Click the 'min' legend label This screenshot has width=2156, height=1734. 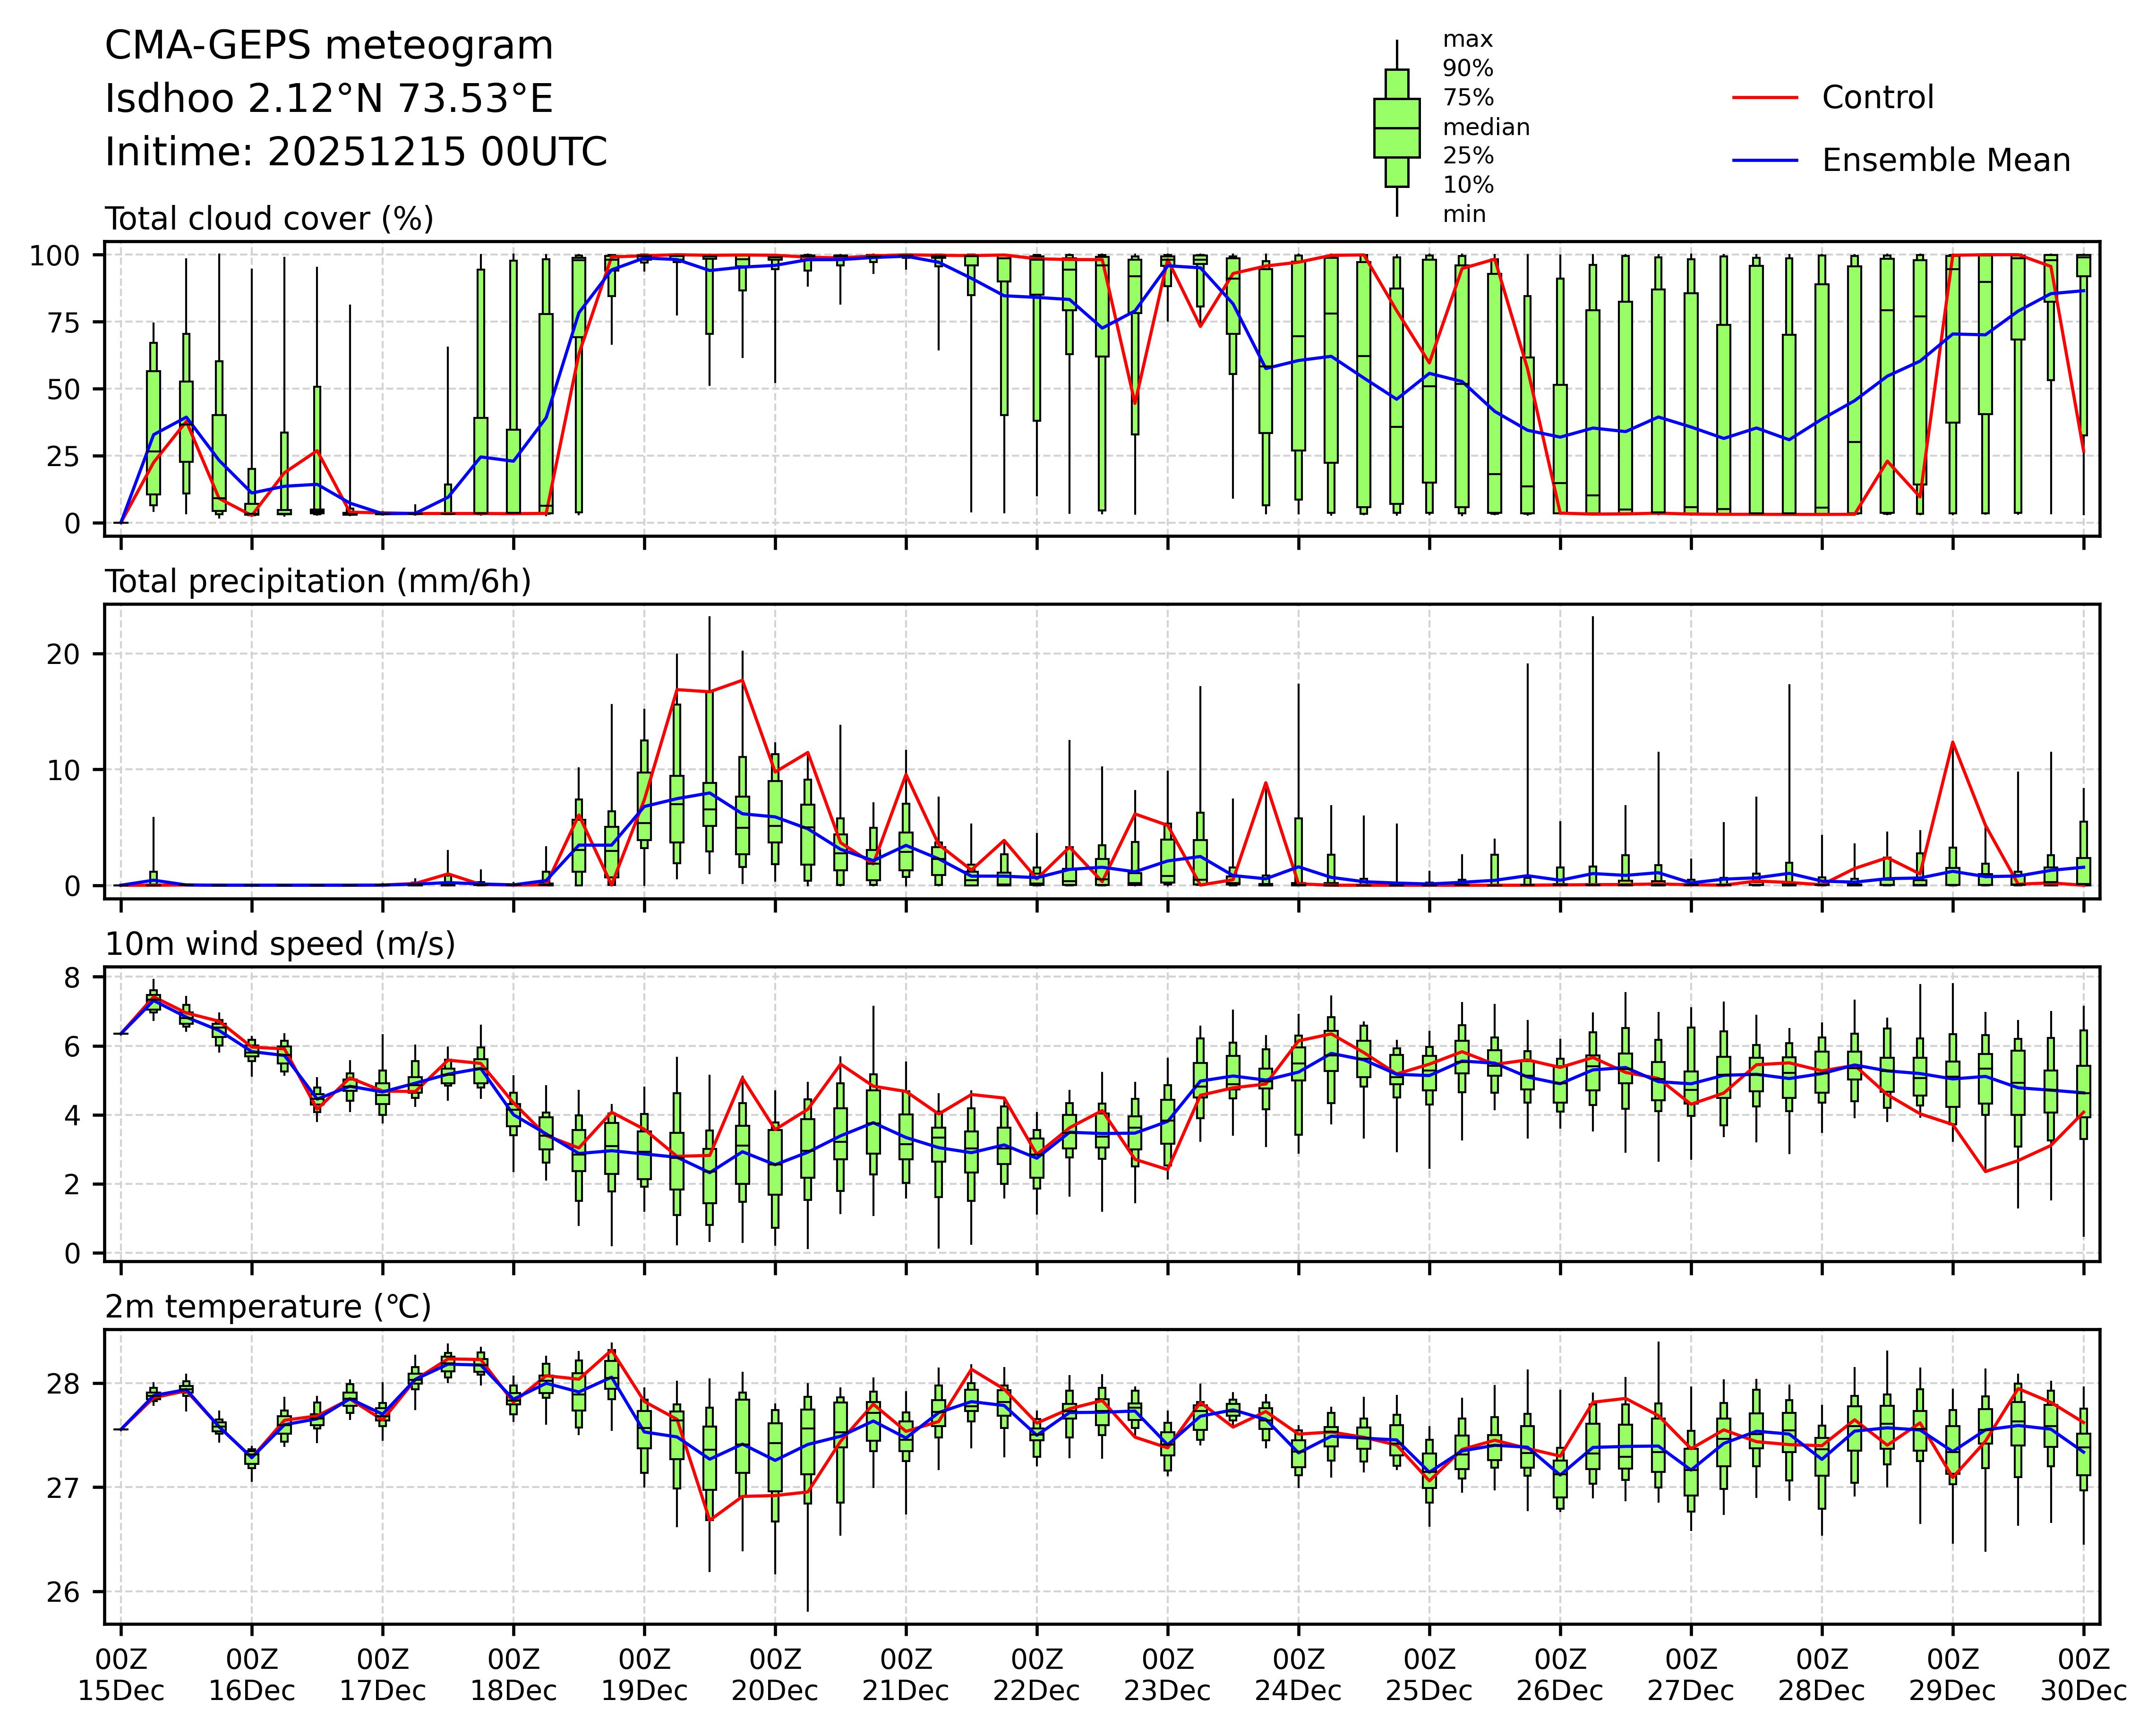[1464, 214]
